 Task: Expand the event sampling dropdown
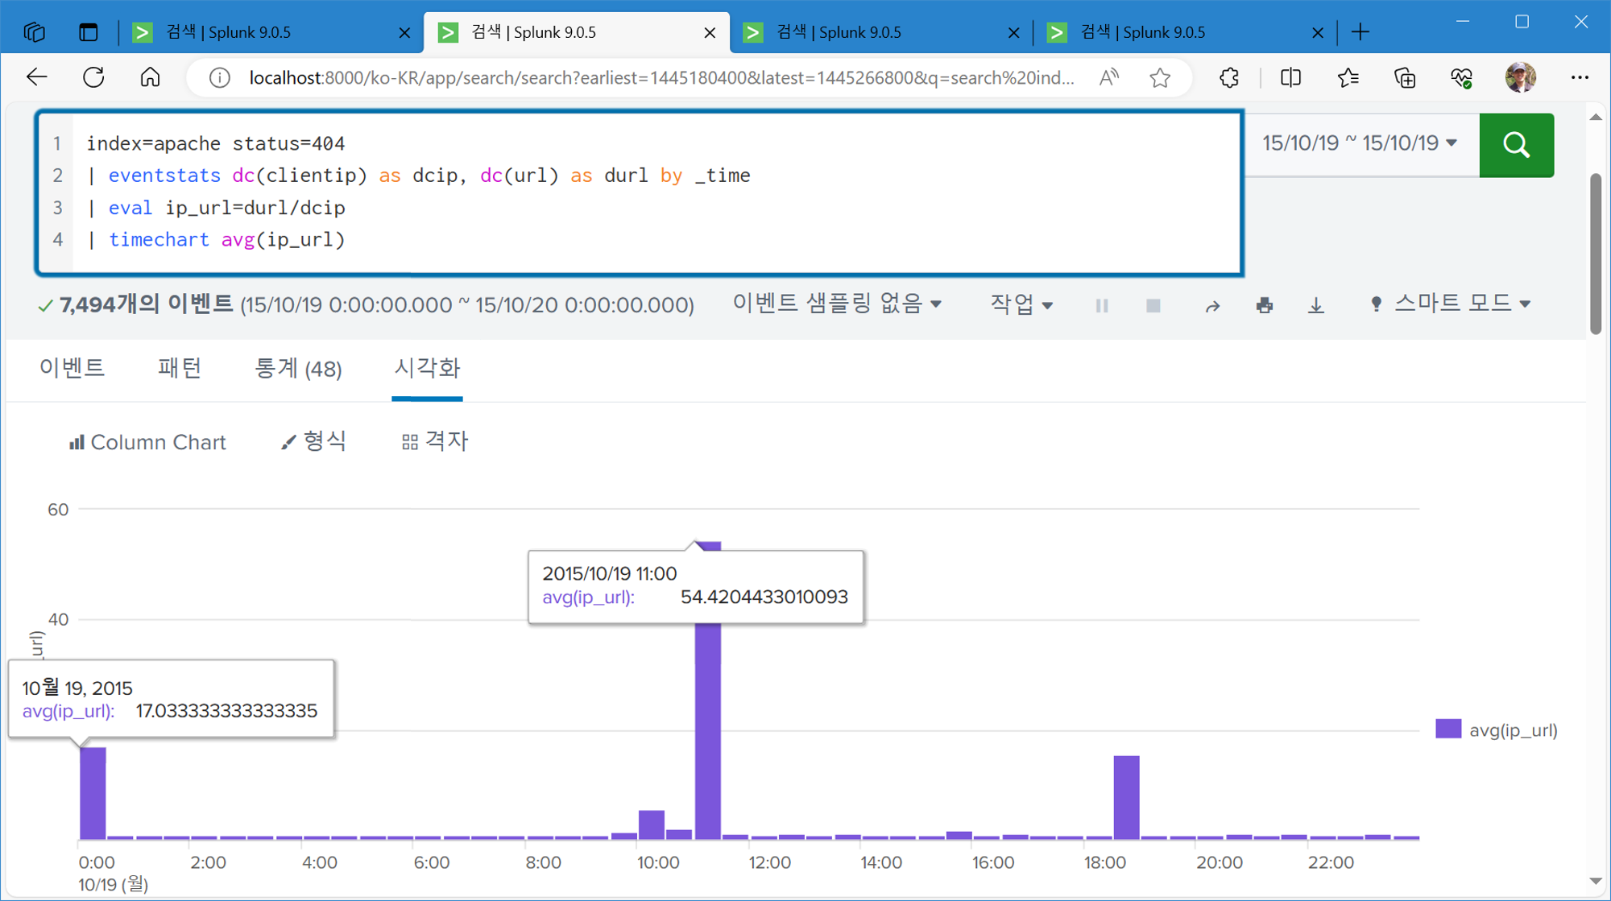(x=836, y=304)
